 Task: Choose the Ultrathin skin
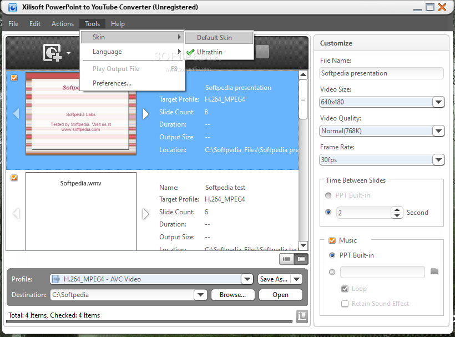[219, 52]
